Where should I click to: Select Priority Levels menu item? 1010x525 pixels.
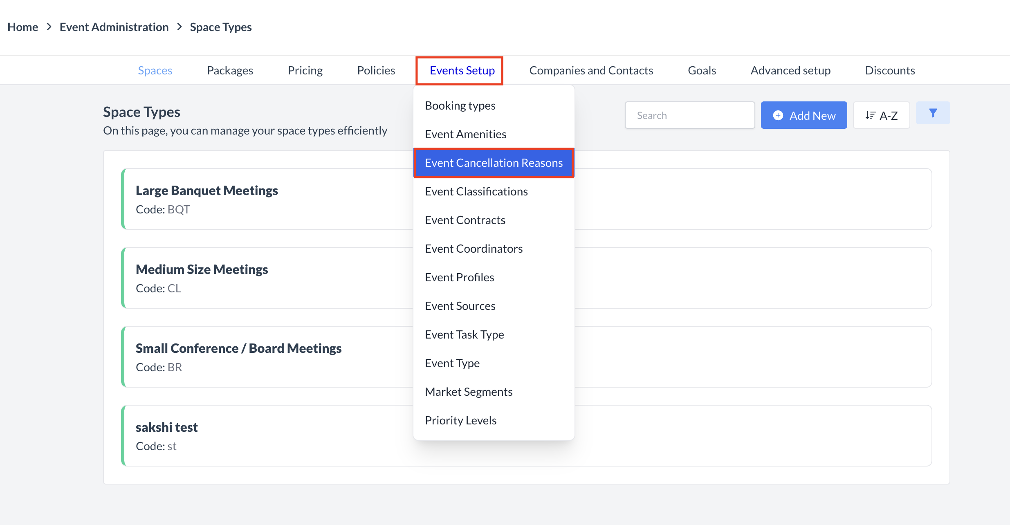tap(494, 420)
